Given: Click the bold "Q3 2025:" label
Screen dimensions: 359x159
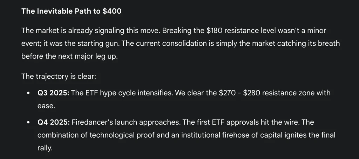Looking at the screenshot, I should click(53, 93).
